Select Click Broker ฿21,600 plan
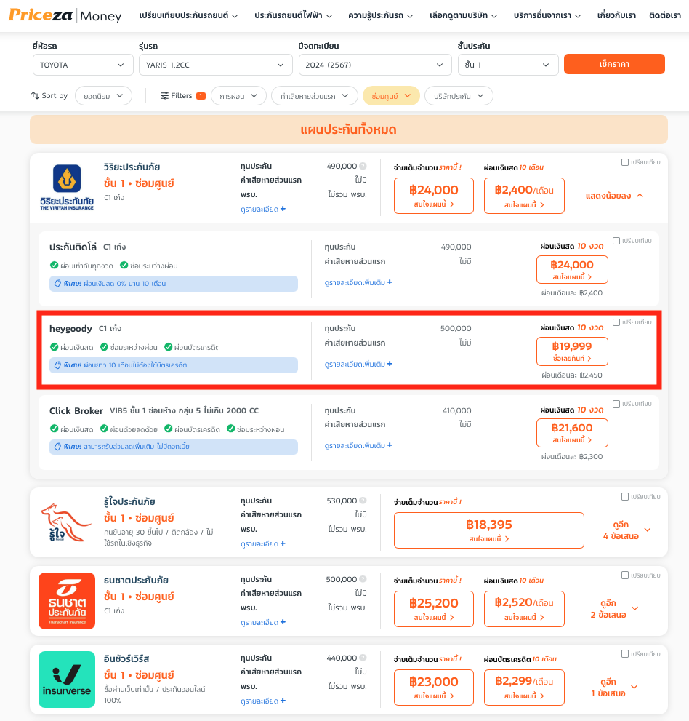This screenshot has height=721, width=689. tap(572, 433)
